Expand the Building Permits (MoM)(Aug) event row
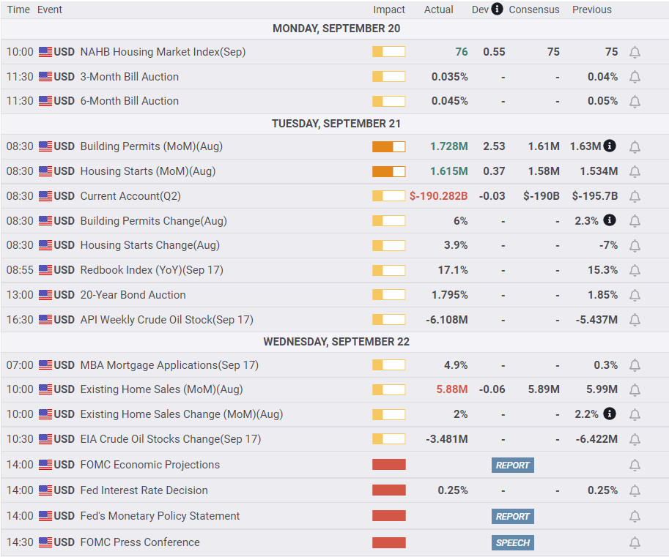The image size is (669, 557). (x=151, y=146)
